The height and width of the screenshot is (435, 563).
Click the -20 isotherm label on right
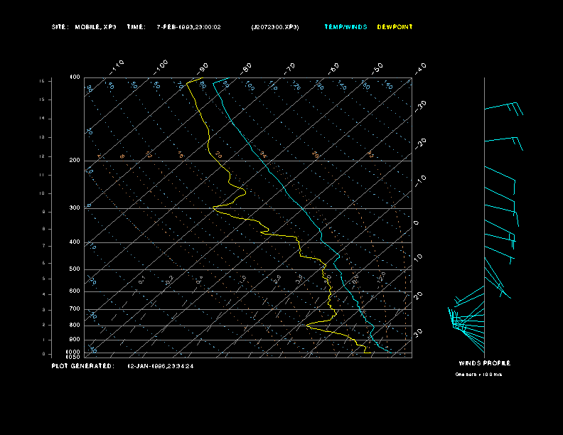tap(420, 144)
